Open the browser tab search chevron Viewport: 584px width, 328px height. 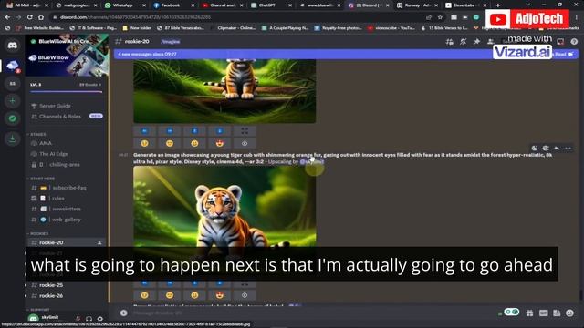pos(527,5)
